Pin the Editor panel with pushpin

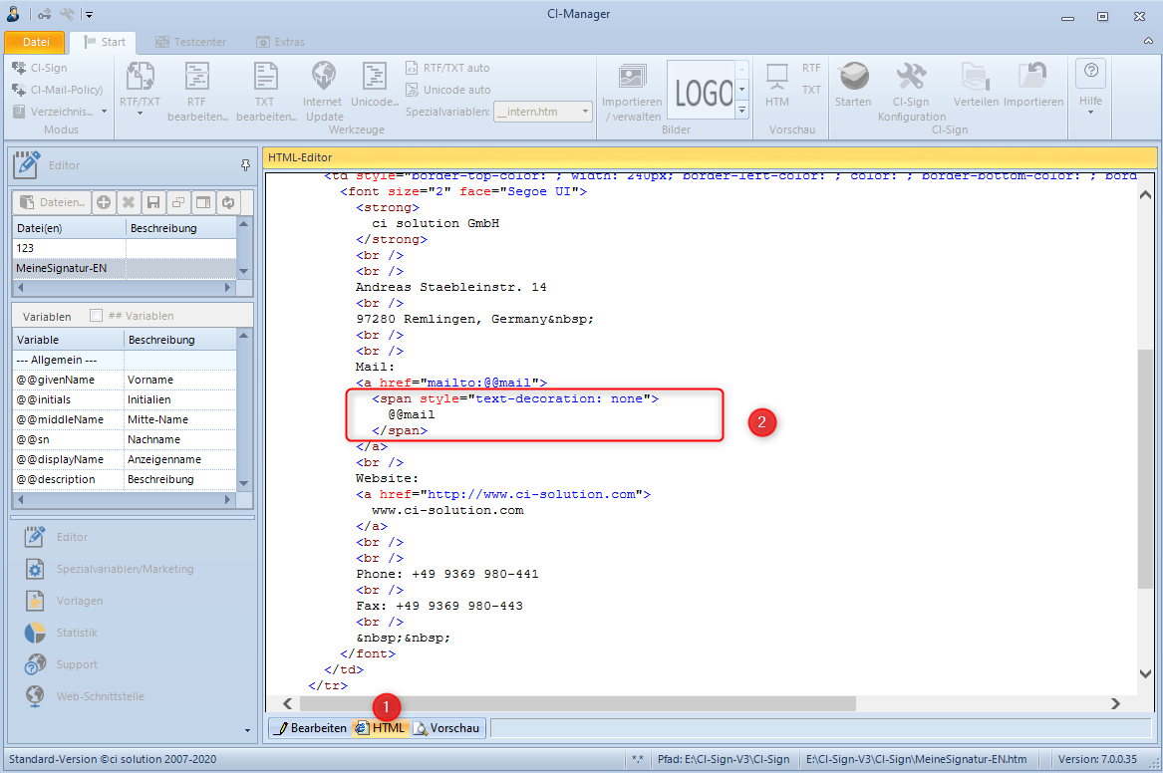[x=245, y=165]
